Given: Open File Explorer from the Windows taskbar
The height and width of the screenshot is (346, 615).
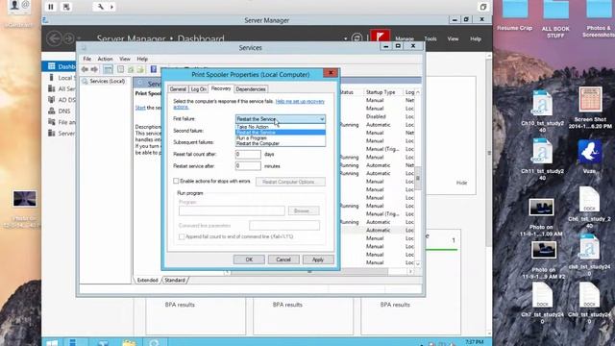Looking at the screenshot, I should tap(129, 343).
